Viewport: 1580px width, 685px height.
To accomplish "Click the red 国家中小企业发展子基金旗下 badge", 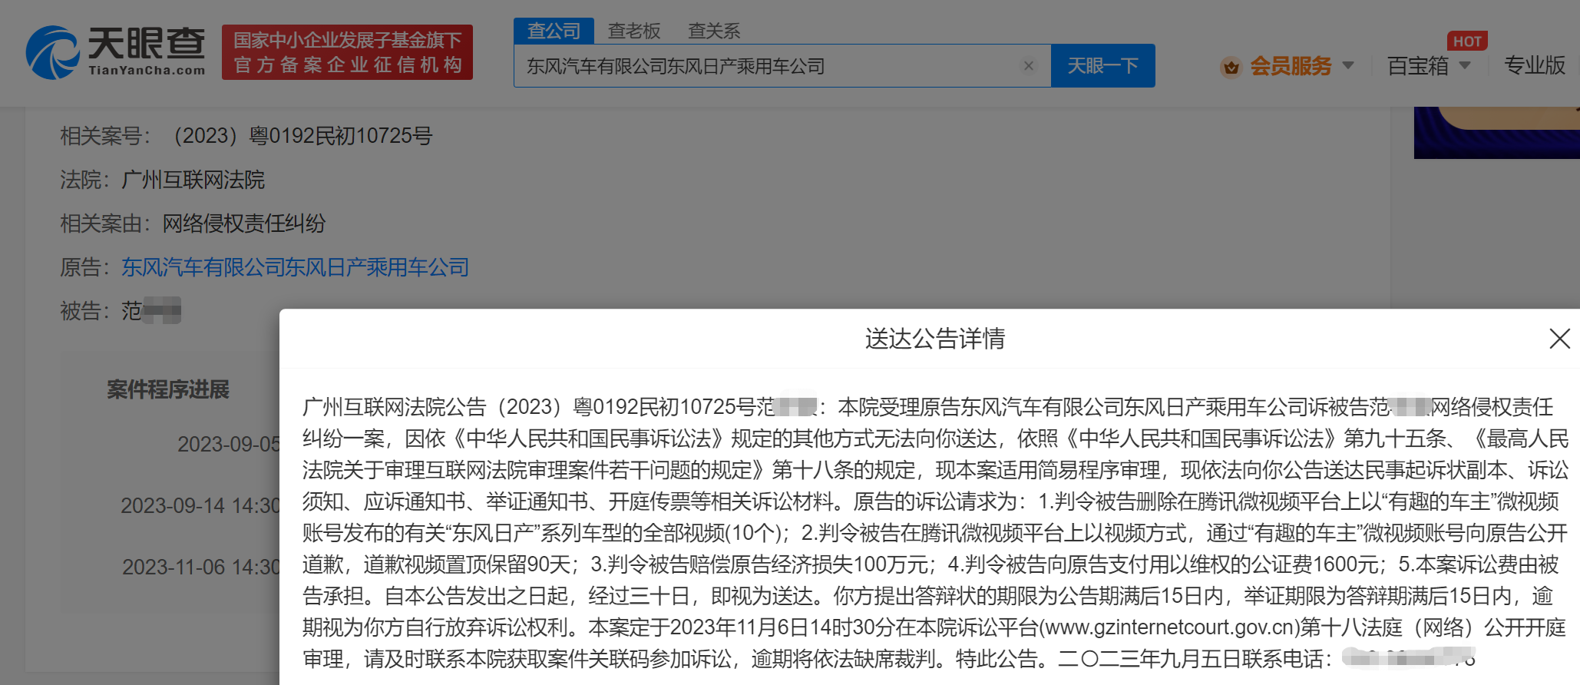I will [x=347, y=52].
